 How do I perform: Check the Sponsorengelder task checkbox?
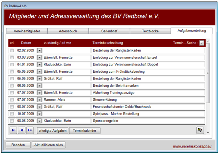click(12, 121)
